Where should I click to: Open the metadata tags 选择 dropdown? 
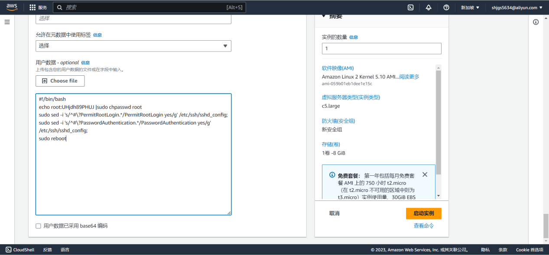click(x=133, y=46)
